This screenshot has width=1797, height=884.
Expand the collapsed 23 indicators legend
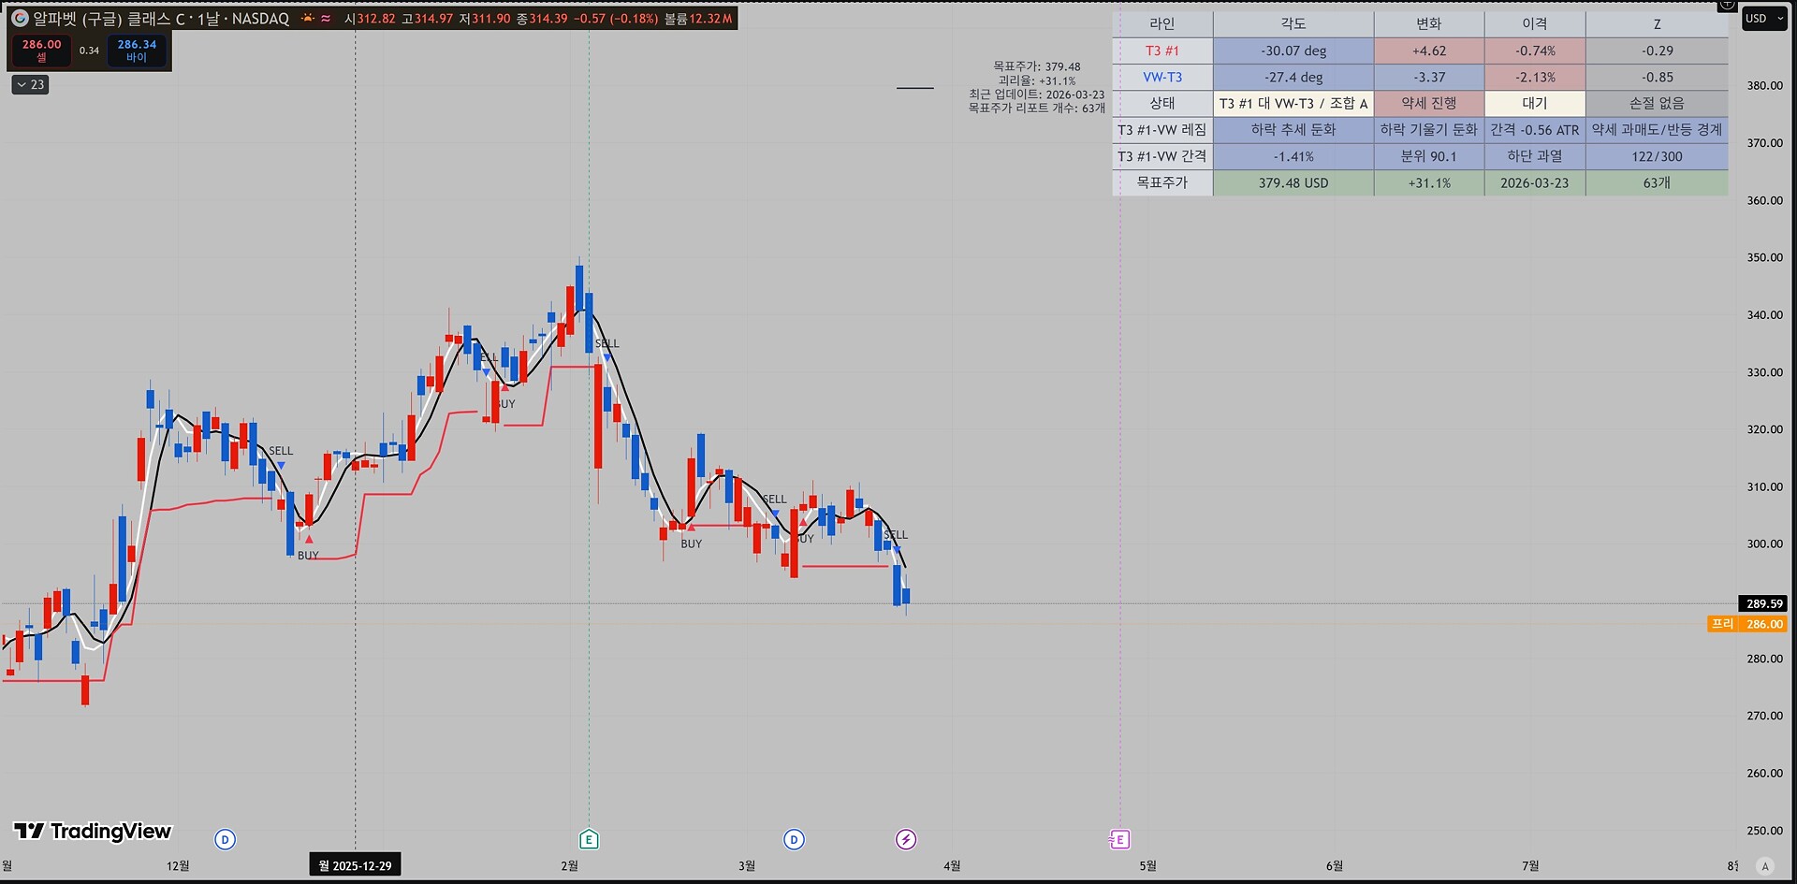[30, 84]
